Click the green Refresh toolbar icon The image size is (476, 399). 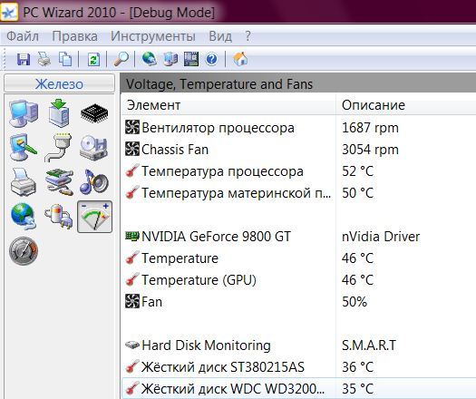click(x=93, y=59)
